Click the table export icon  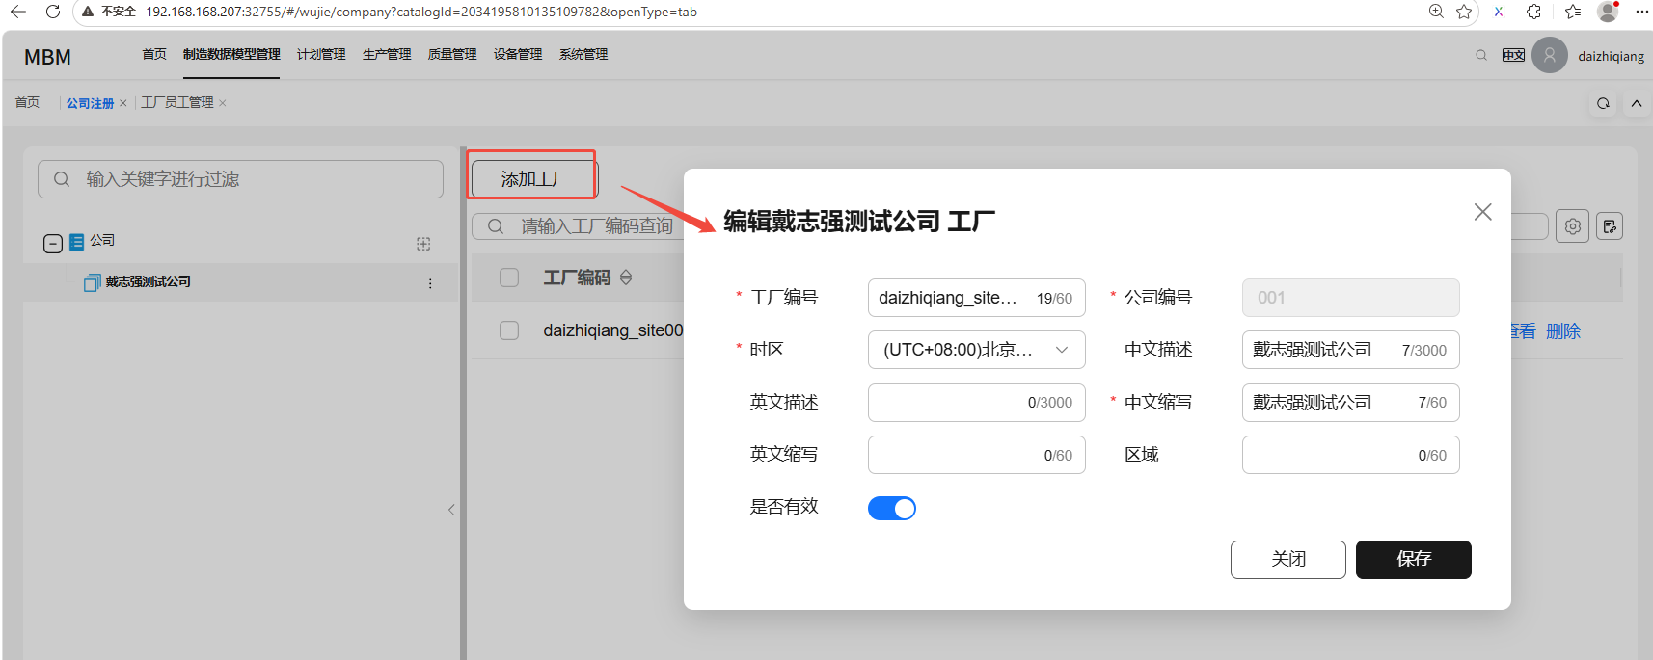coord(1610,226)
